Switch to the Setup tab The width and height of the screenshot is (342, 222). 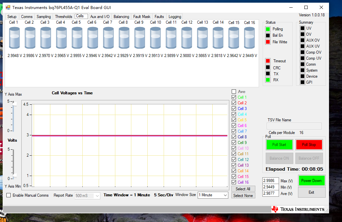12,17
